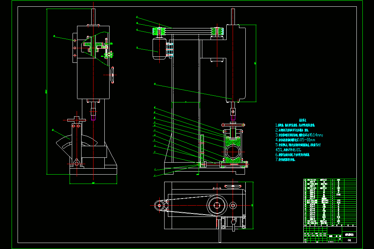Select the large pulley circle in the top view
This screenshot has width=374, height=249.
pyautogui.click(x=217, y=205)
